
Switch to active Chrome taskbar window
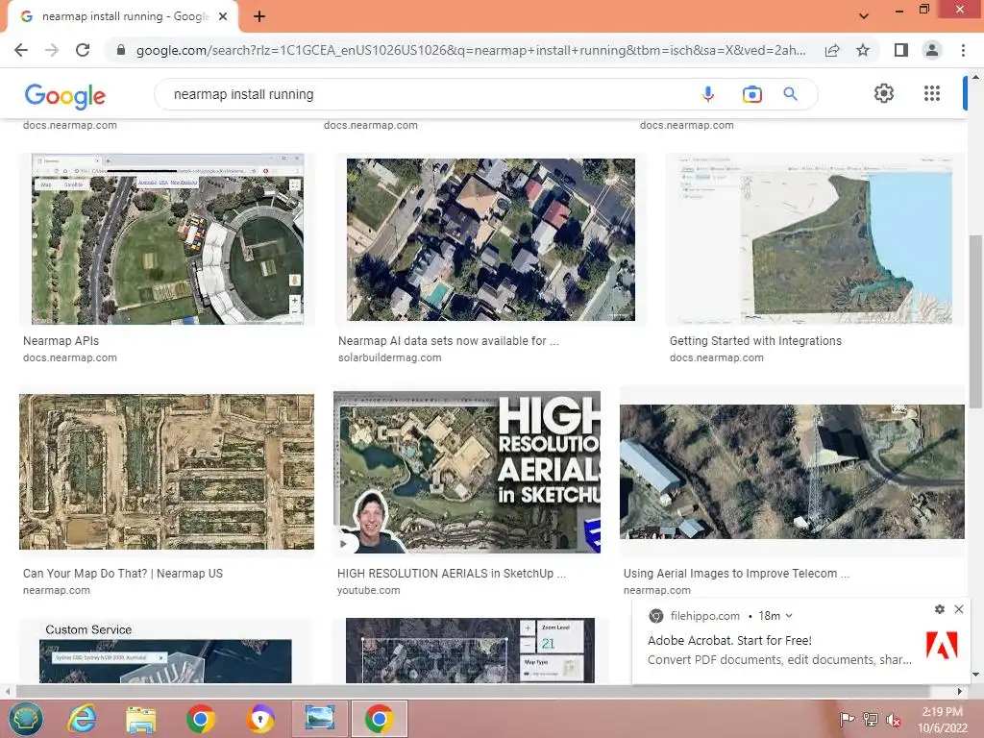(379, 719)
